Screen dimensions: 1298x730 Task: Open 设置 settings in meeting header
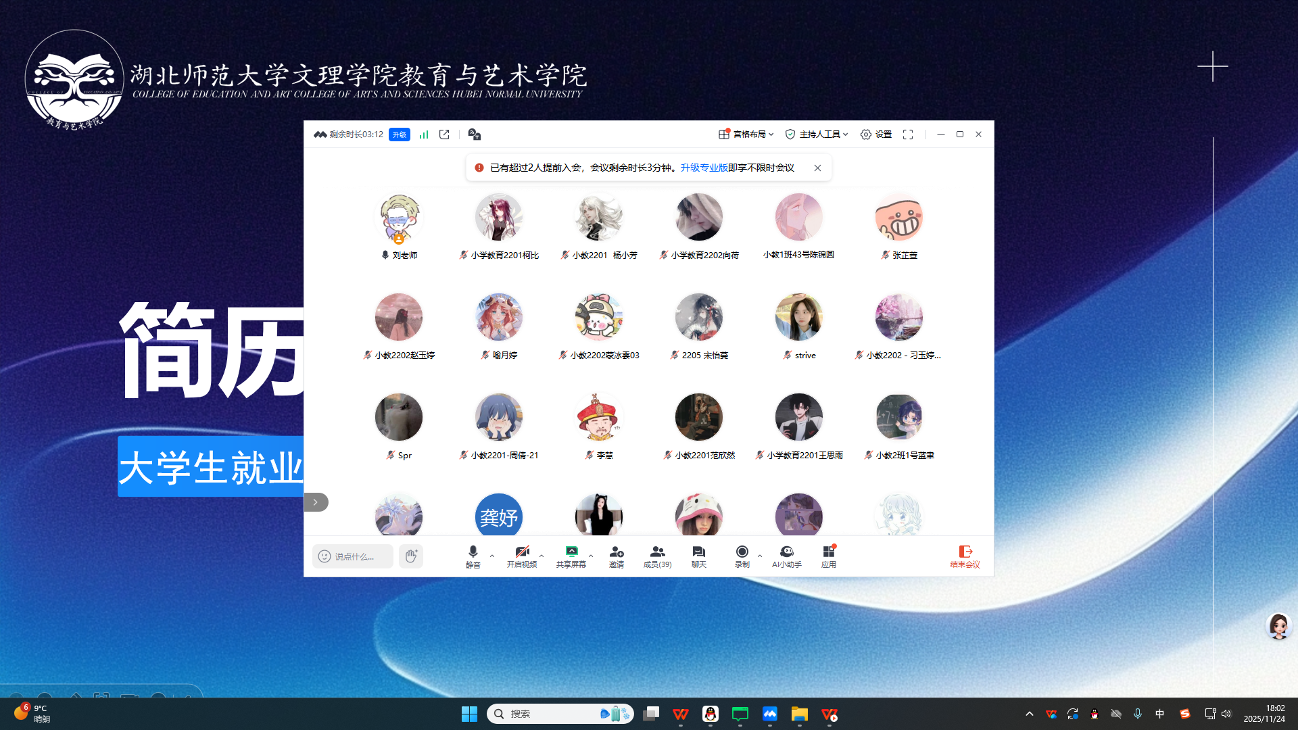[x=876, y=135]
